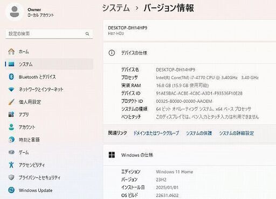Click the DESKTOP-DH14HP9 header card
This screenshot has height=199, width=276.
[190, 30]
